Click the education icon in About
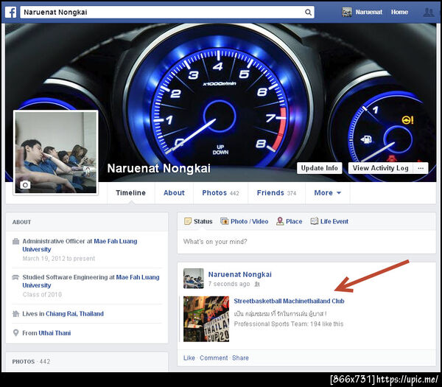442x387 pixels. 15,277
